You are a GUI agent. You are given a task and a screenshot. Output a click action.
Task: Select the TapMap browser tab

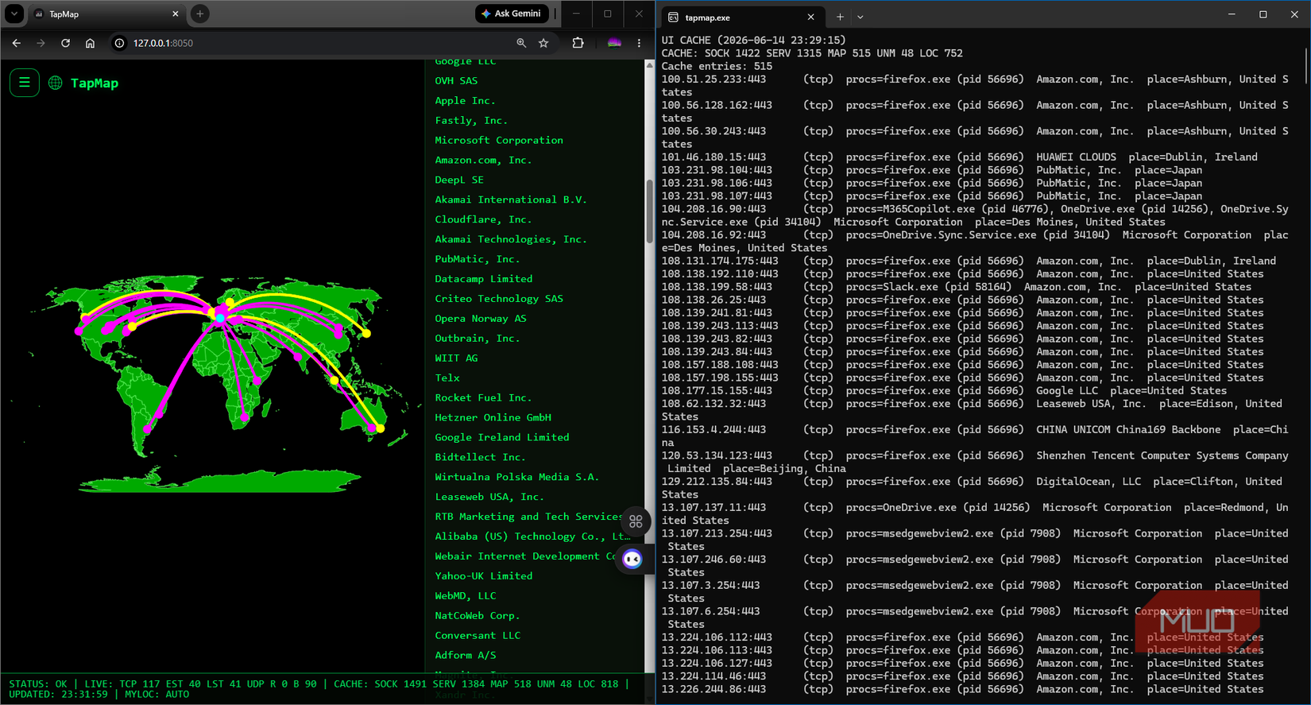(106, 14)
